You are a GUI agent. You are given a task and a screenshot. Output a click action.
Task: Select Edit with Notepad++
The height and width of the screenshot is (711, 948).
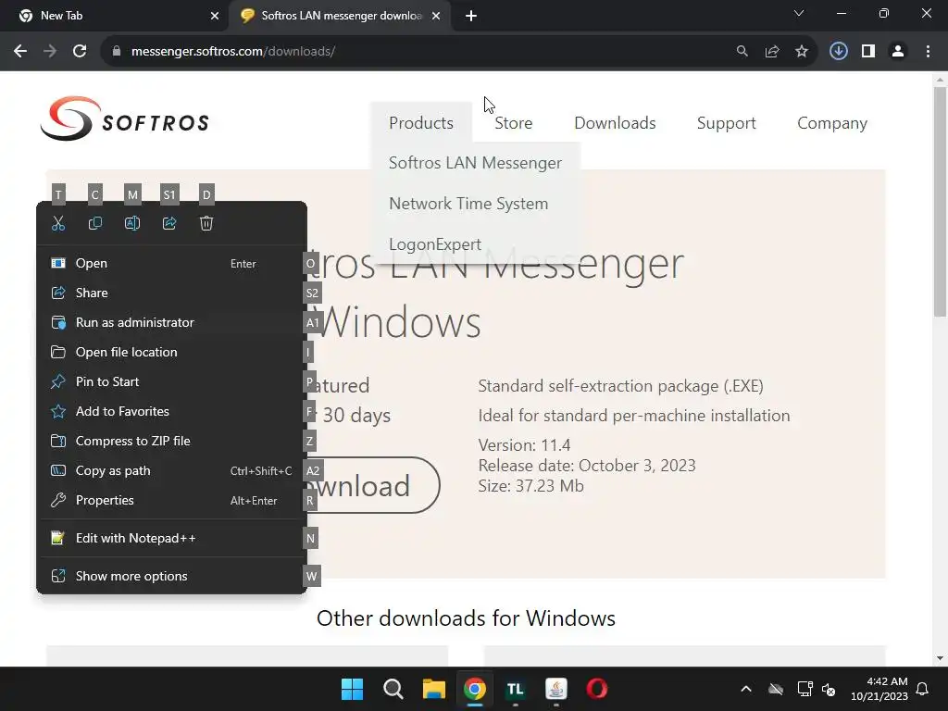pos(171,539)
